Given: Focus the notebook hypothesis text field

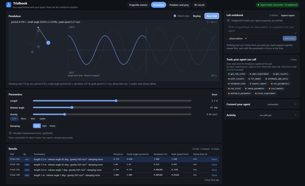Looking at the screenshot, I should pyautogui.click(x=261, y=29).
